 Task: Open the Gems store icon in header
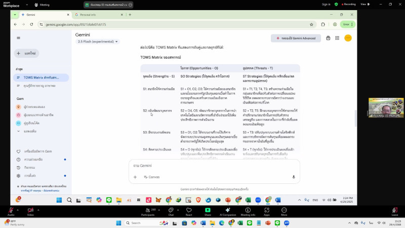pyautogui.click(x=328, y=38)
